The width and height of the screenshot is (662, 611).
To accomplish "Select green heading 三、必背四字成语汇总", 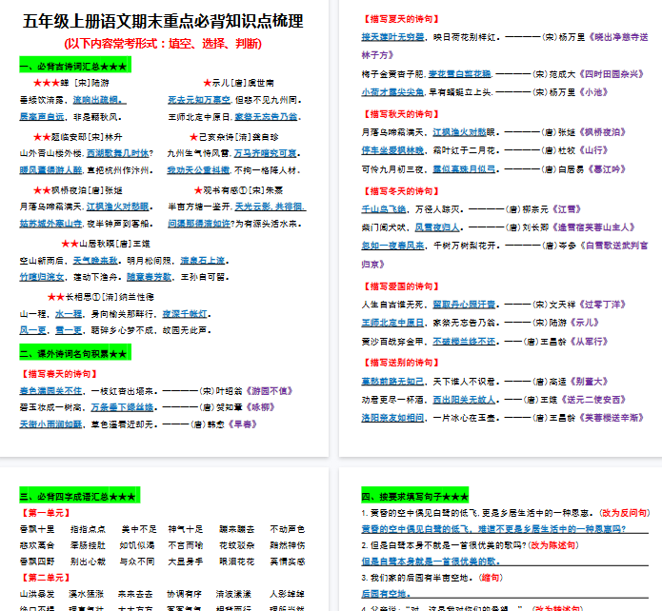I will pos(79,497).
